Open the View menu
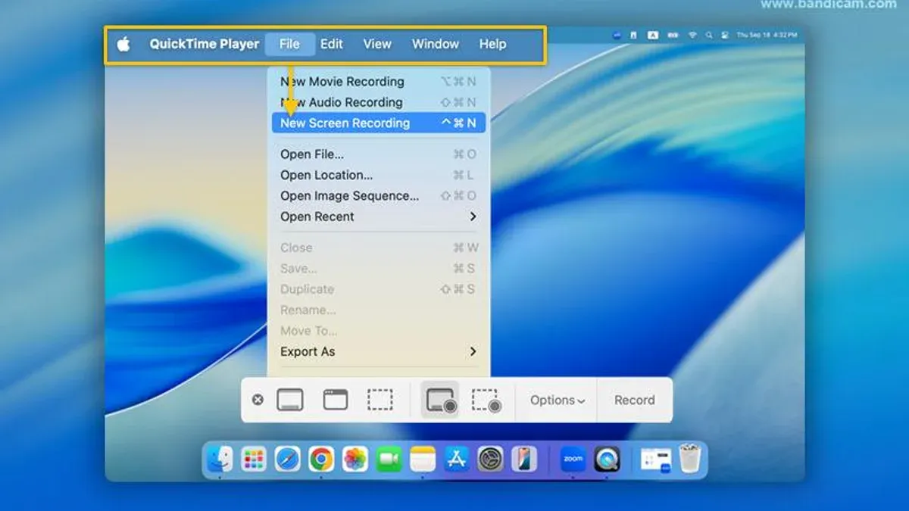 coord(377,44)
